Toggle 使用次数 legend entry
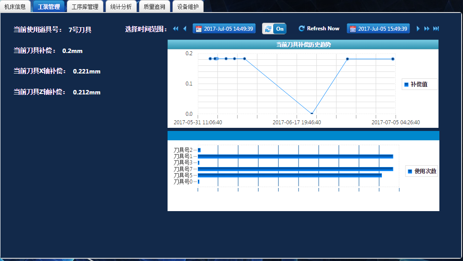The image size is (463, 261). [422, 171]
